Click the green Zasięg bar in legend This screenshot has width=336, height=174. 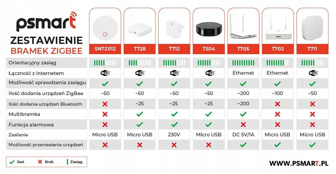coord(68,162)
